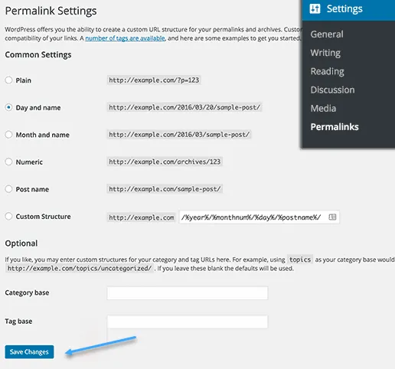Image resolution: width=395 pixels, height=369 pixels.
Task: Open the Discussion settings menu item
Action: click(332, 90)
